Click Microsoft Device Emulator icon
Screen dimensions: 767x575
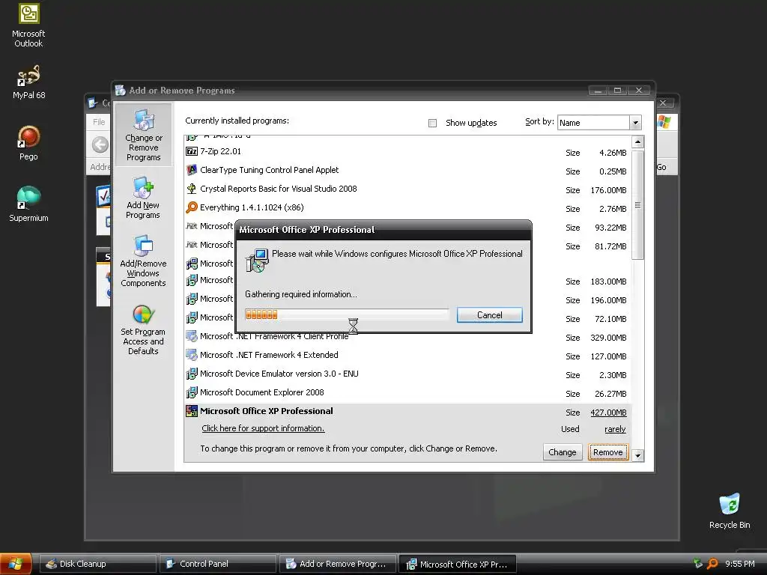point(192,374)
